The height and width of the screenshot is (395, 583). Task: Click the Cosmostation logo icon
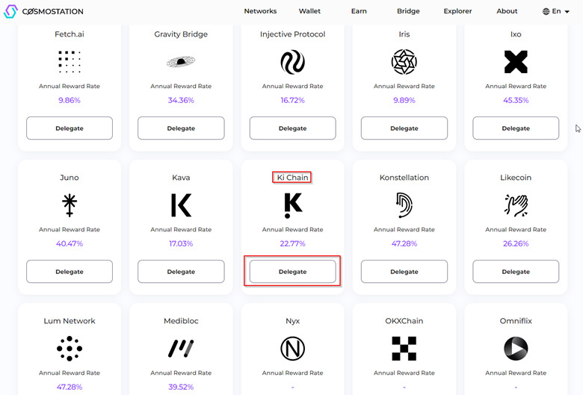coord(10,11)
